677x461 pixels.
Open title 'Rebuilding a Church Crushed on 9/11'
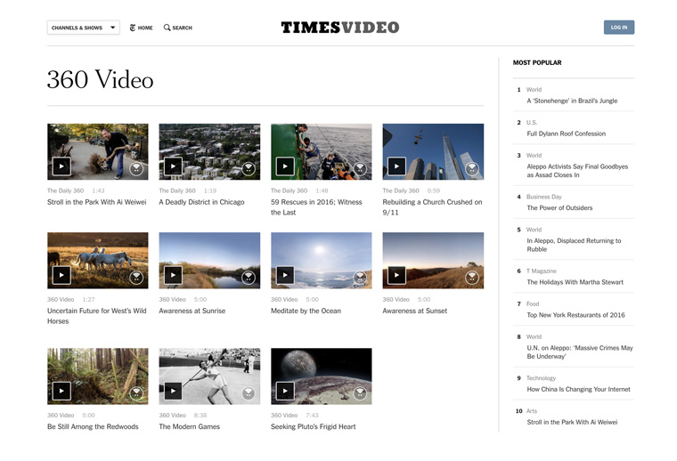pyautogui.click(x=432, y=207)
